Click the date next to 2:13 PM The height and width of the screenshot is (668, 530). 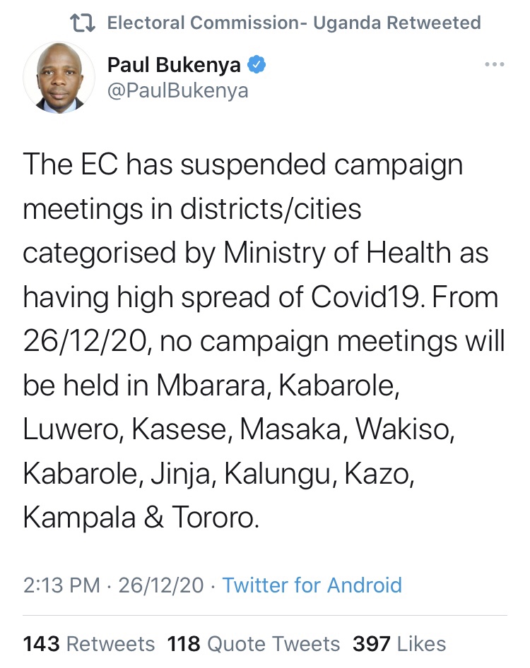click(x=160, y=585)
